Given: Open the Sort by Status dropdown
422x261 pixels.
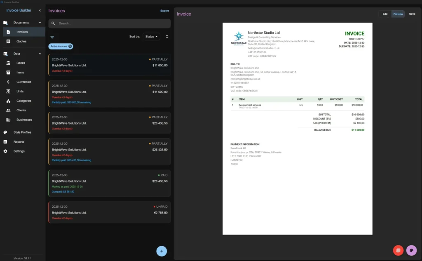Looking at the screenshot, I should [151, 36].
